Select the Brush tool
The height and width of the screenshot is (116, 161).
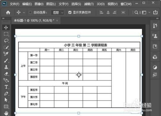coord(6,61)
